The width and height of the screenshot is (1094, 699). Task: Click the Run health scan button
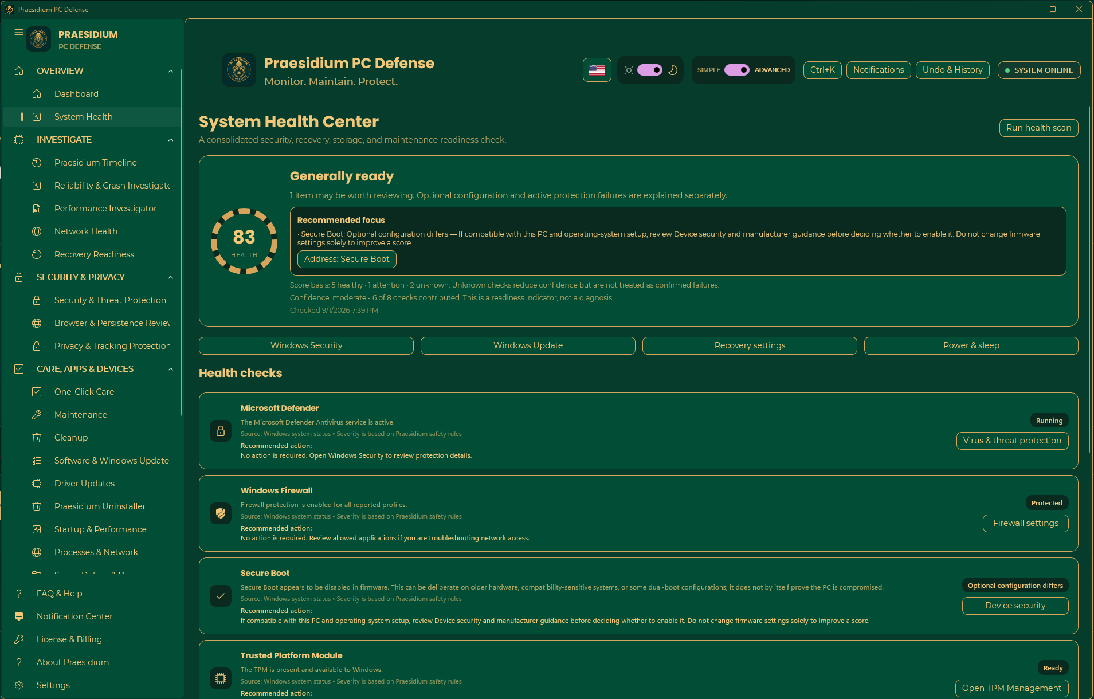(1038, 128)
